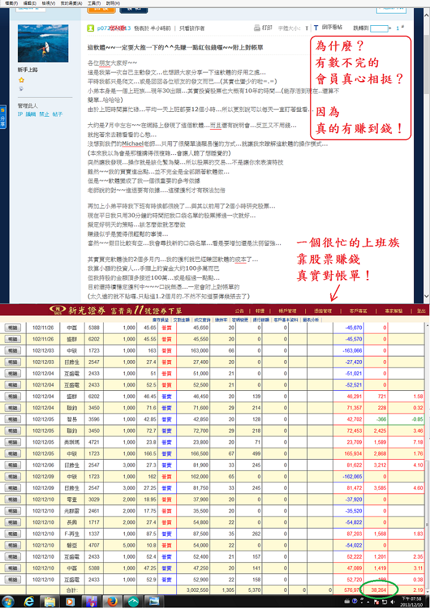430x609 pixels.
Task: Open the picture viewer taskbar icon
Action: coord(154,602)
